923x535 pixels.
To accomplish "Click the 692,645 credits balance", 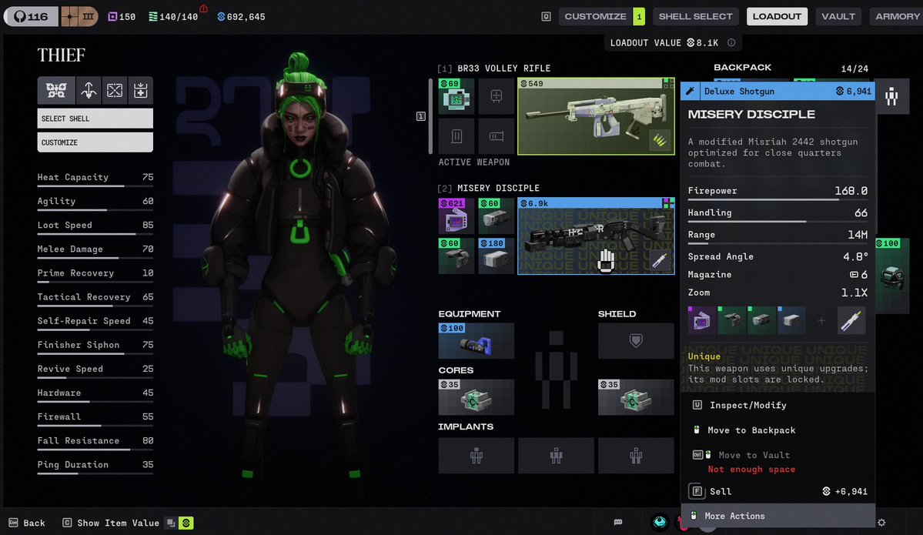I will [242, 16].
